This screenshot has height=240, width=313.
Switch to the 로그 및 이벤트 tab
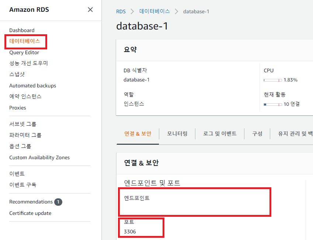click(220, 133)
